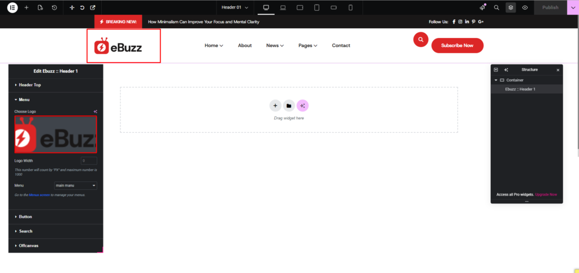The image size is (579, 273).
Task: Open the main manu dropdown
Action: (75, 185)
